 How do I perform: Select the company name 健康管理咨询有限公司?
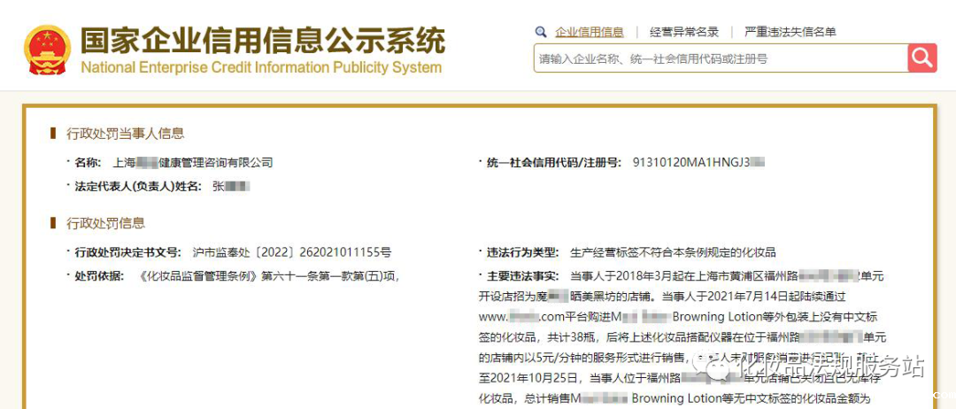point(216,163)
